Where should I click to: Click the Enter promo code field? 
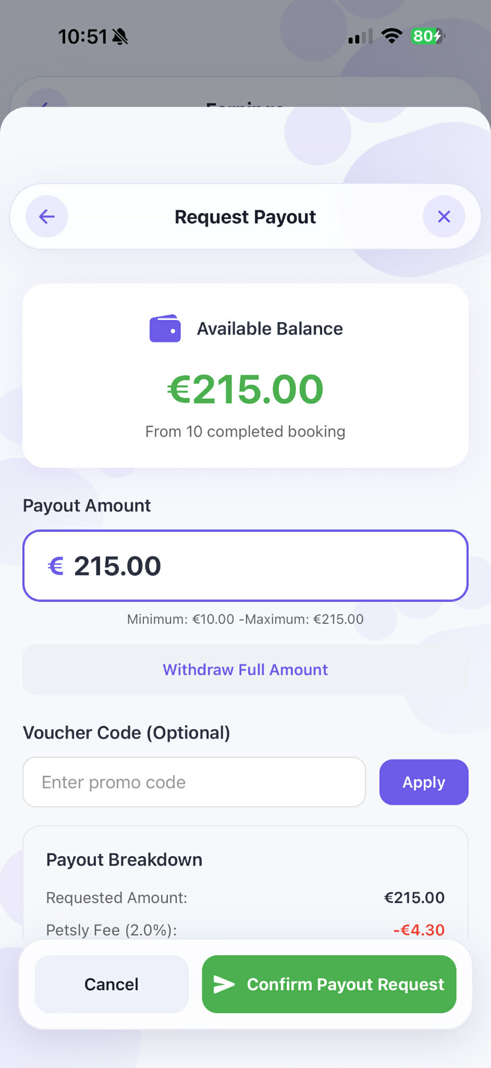194,781
